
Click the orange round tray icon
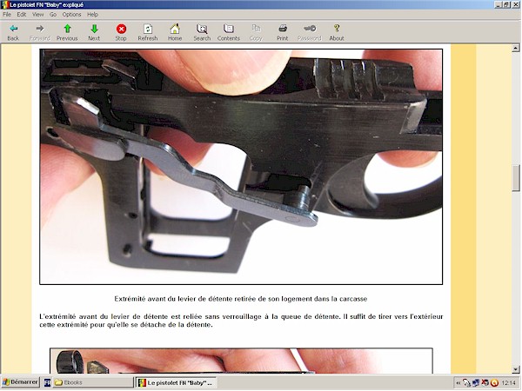pyautogui.click(x=495, y=383)
